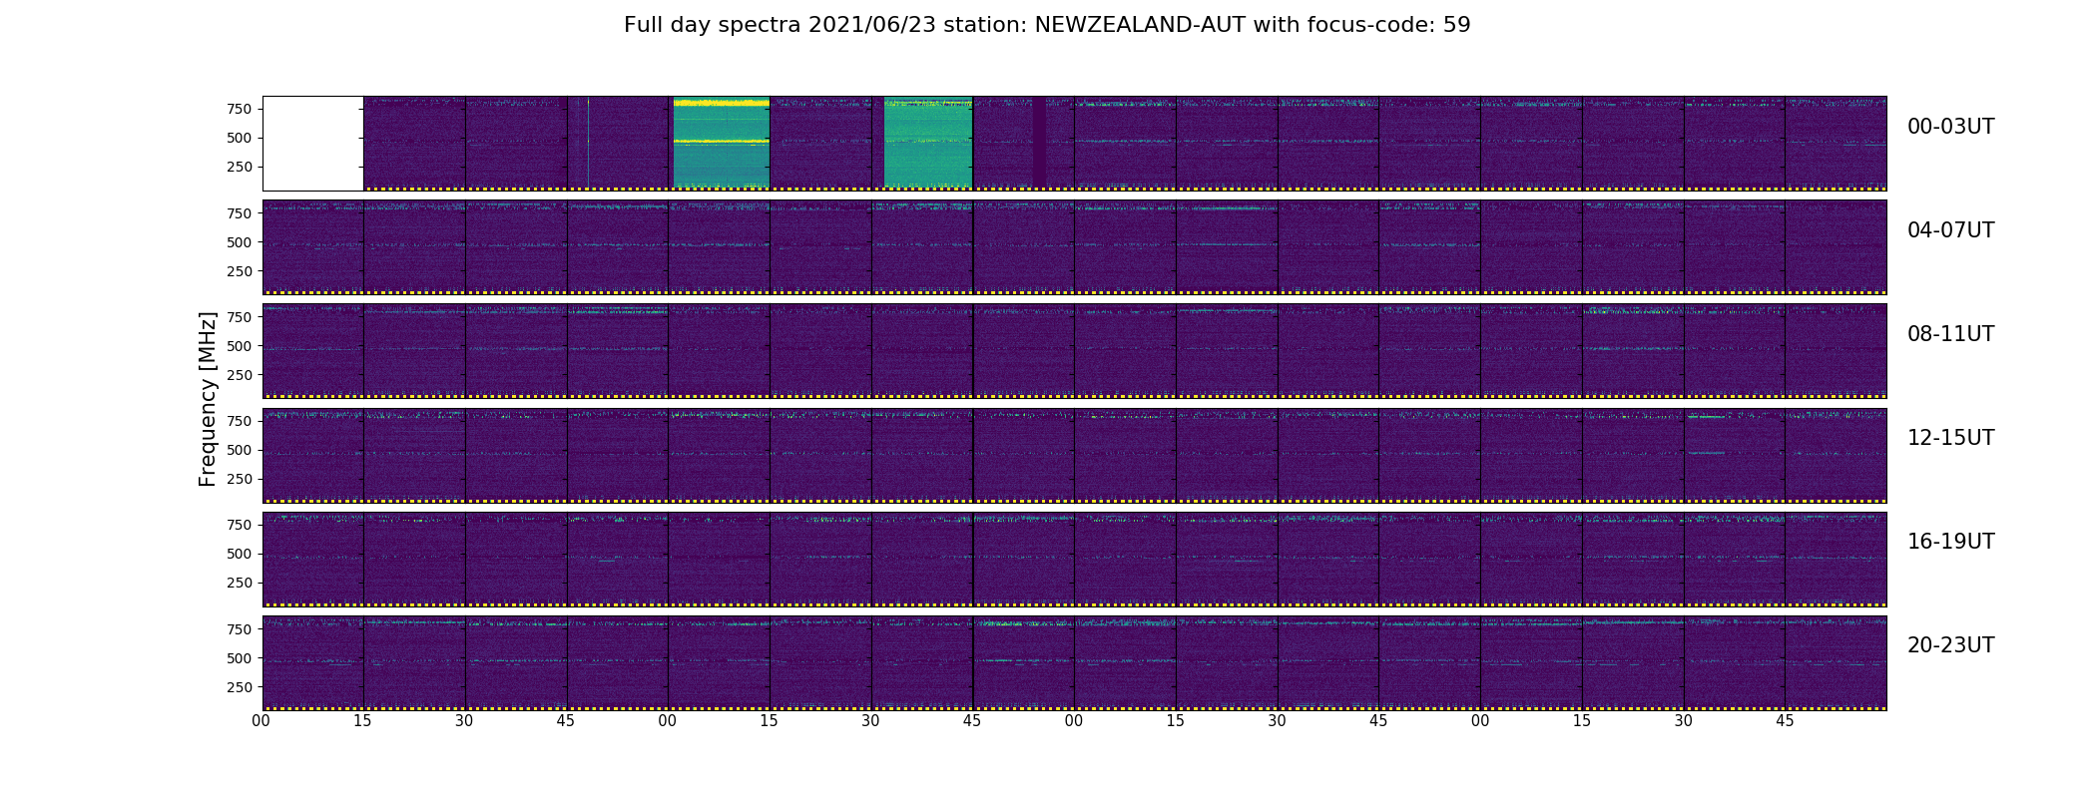This screenshot has width=2096, height=798.
Task: Click the '250' tick of the 12-15UT row
Action: click(x=240, y=479)
